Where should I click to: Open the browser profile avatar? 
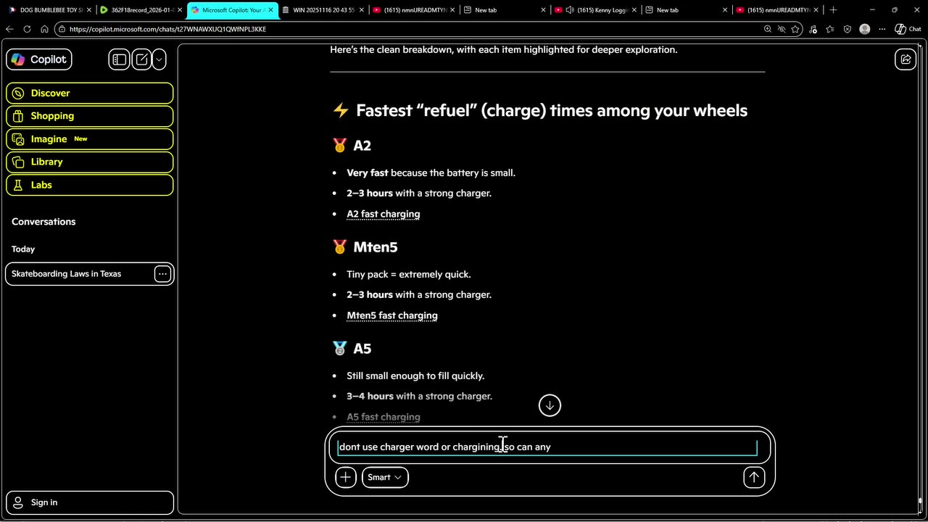pyautogui.click(x=864, y=29)
